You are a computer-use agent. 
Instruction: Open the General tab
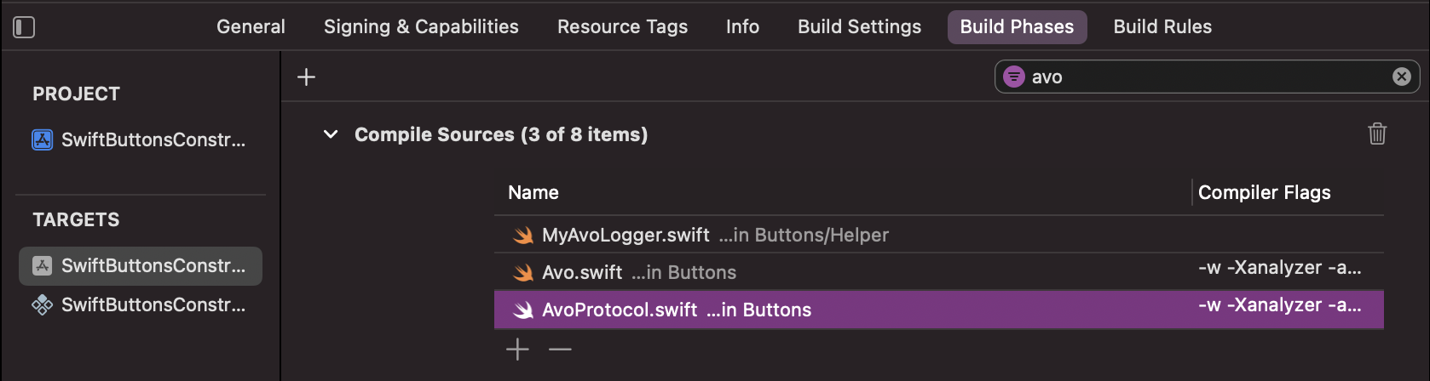[251, 27]
